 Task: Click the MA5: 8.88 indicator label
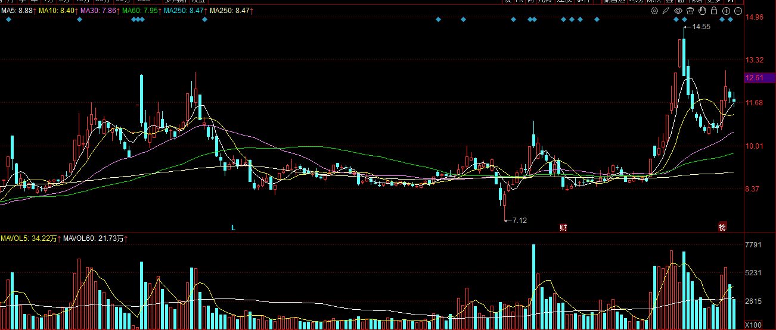click(x=18, y=11)
